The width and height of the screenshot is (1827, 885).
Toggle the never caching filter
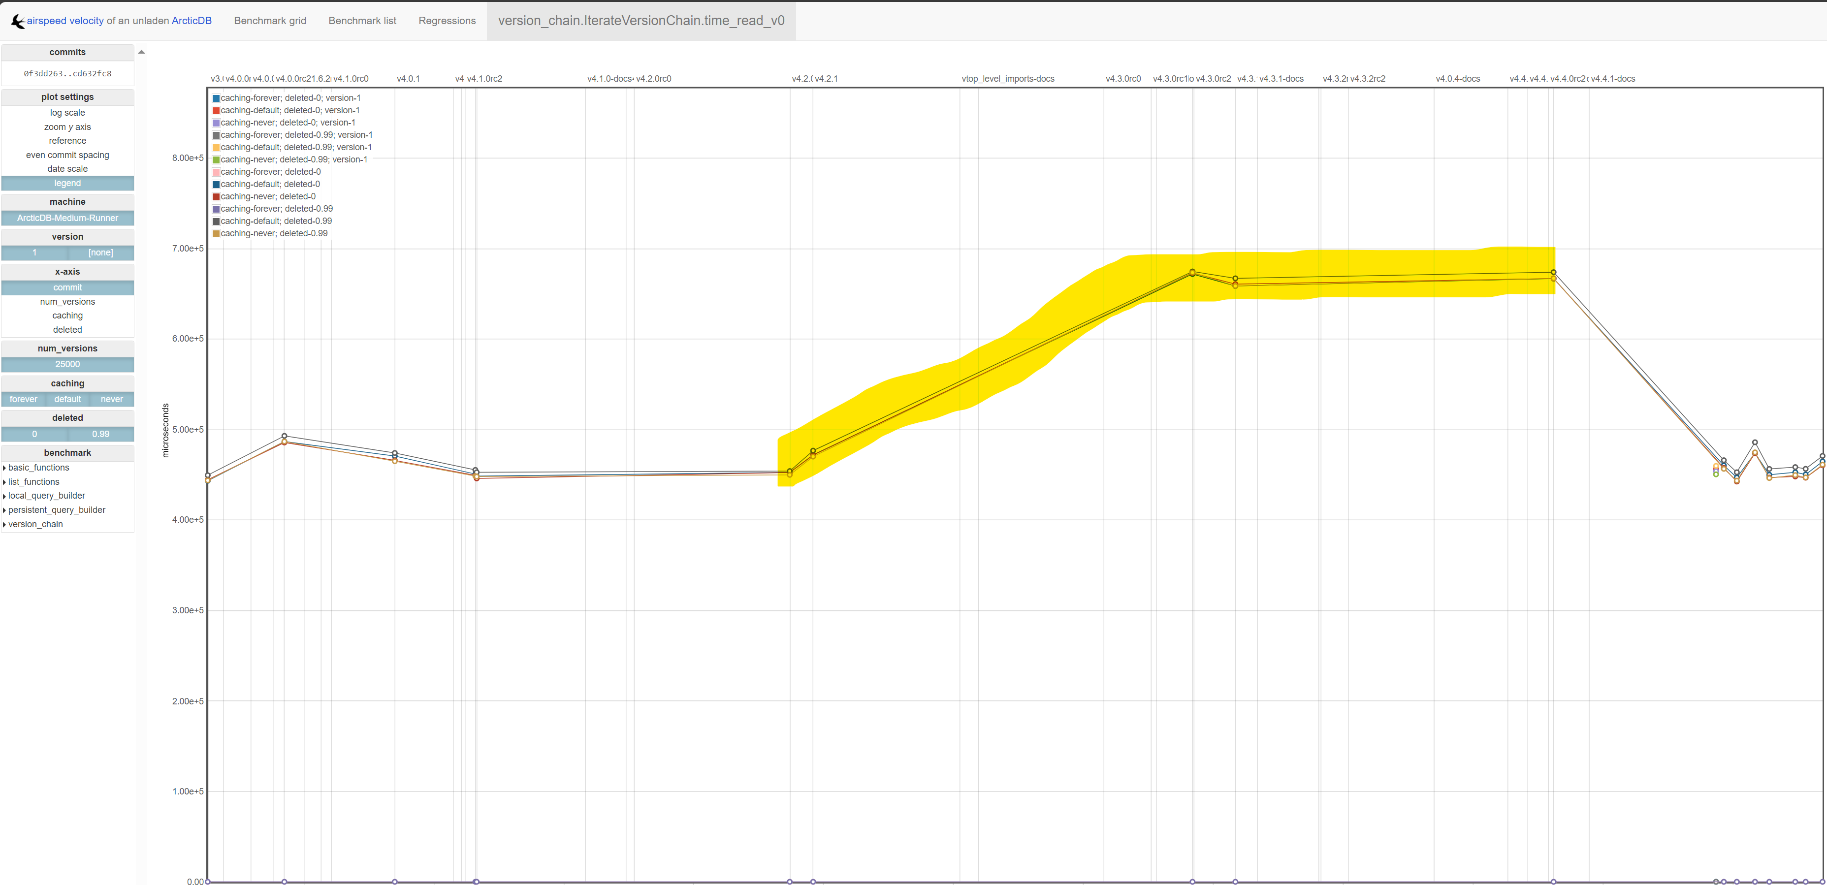pos(111,399)
